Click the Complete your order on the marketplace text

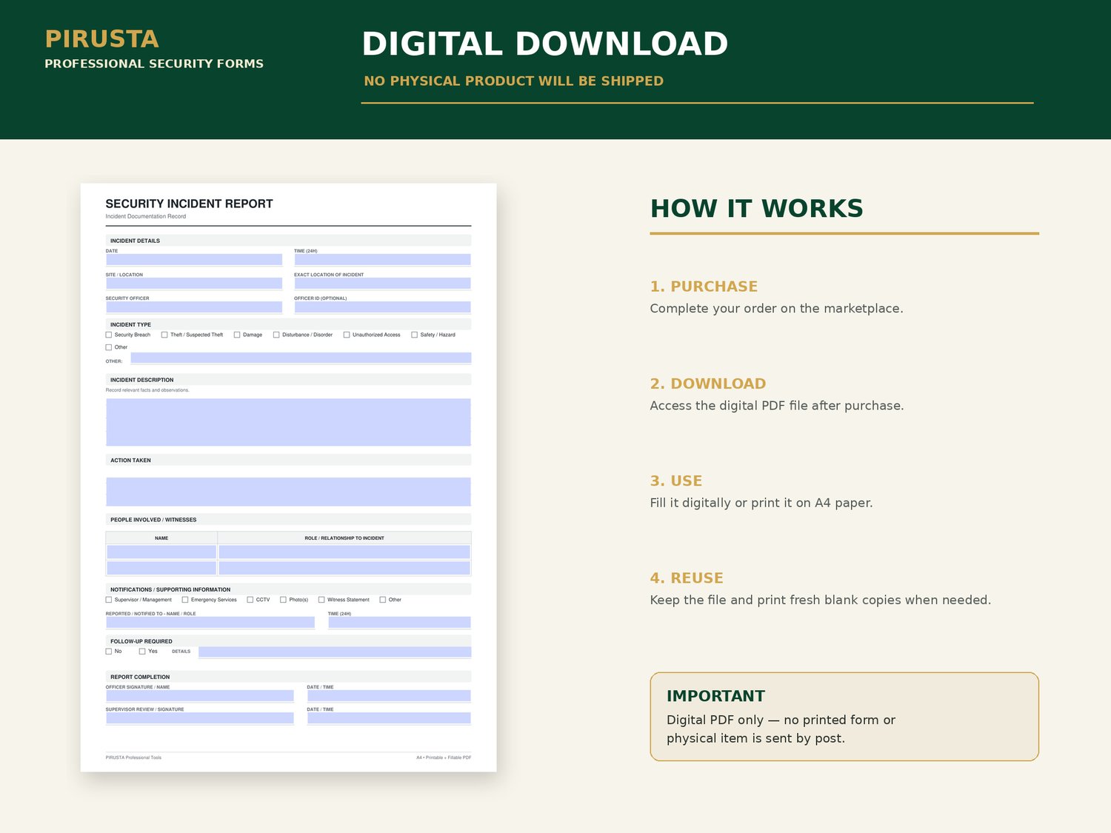(776, 309)
